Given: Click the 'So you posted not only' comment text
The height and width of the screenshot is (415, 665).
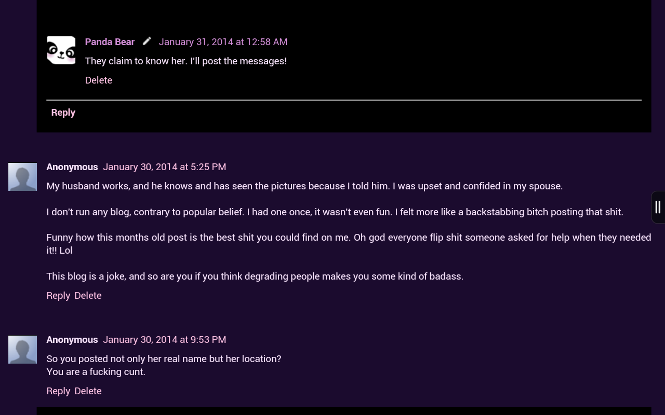Looking at the screenshot, I should coord(164,365).
